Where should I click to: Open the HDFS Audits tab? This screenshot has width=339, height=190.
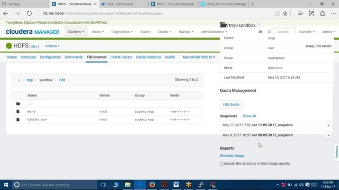pyautogui.click(x=169, y=57)
